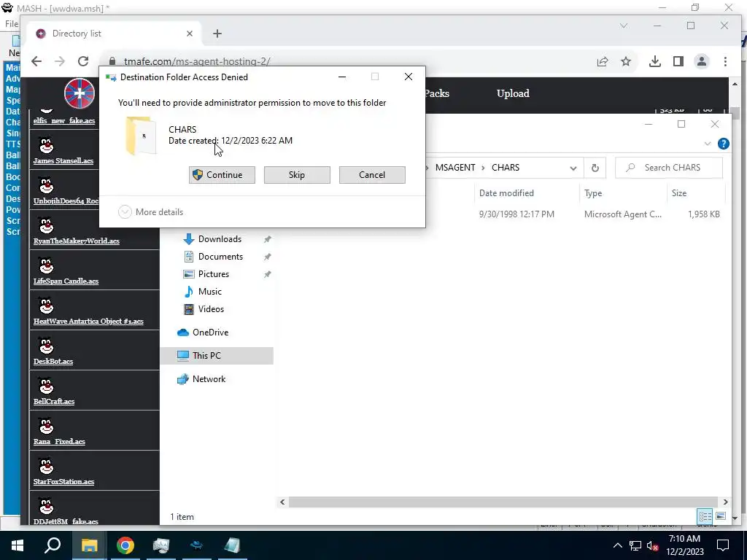The image size is (747, 560).
Task: Reload the Directory list page
Action: coord(83,61)
